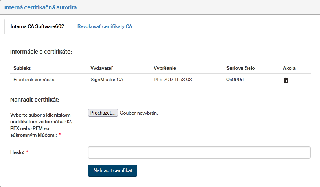This screenshot has width=320, height=187.
Task: Focus the Heslo password input field
Action: click(199, 152)
